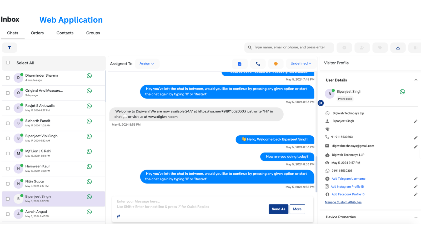This screenshot has width=421, height=237.
Task: Click the filter funnel icon
Action: [x=9, y=48]
